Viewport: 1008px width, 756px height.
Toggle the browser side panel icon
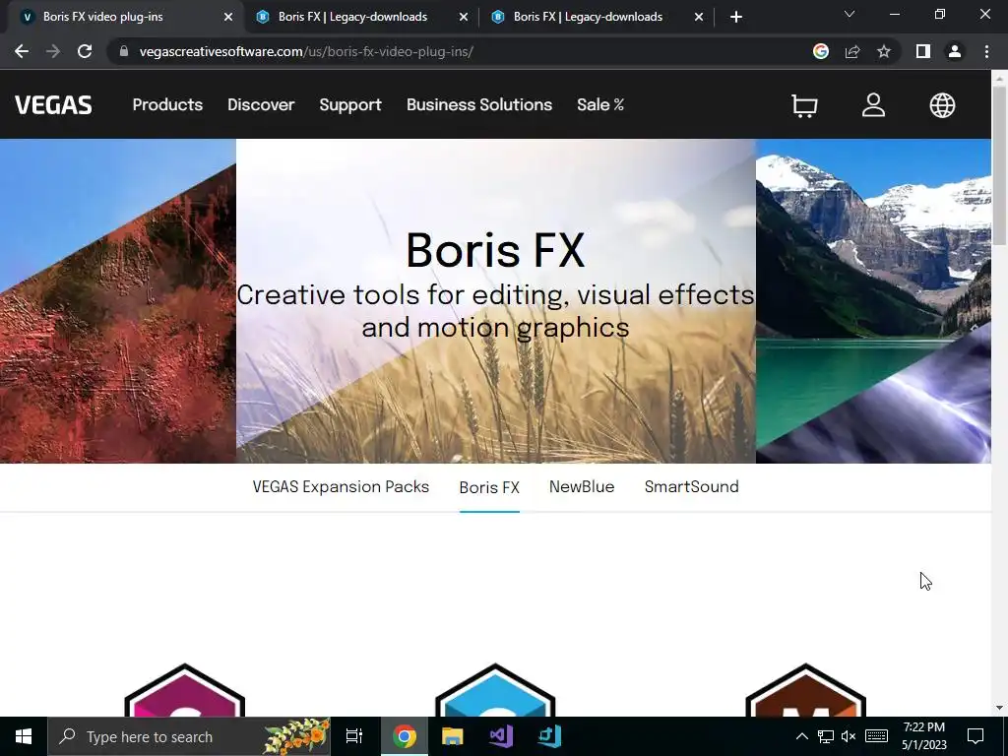(x=923, y=51)
